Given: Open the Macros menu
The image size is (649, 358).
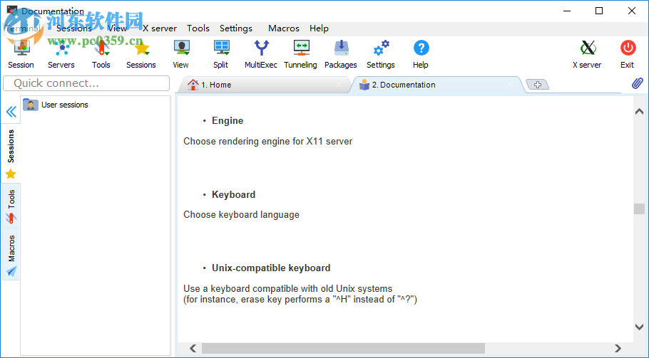Looking at the screenshot, I should pos(284,28).
